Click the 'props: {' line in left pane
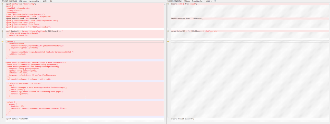Screen dimensions: 330x124 click(13, 104)
